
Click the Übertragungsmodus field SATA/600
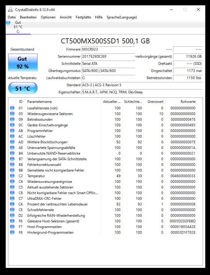click(108, 71)
